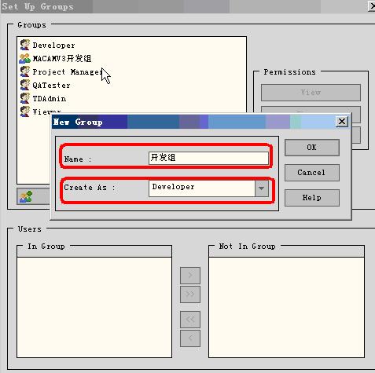Click the Developer group icon
375x373 pixels.
[25, 45]
